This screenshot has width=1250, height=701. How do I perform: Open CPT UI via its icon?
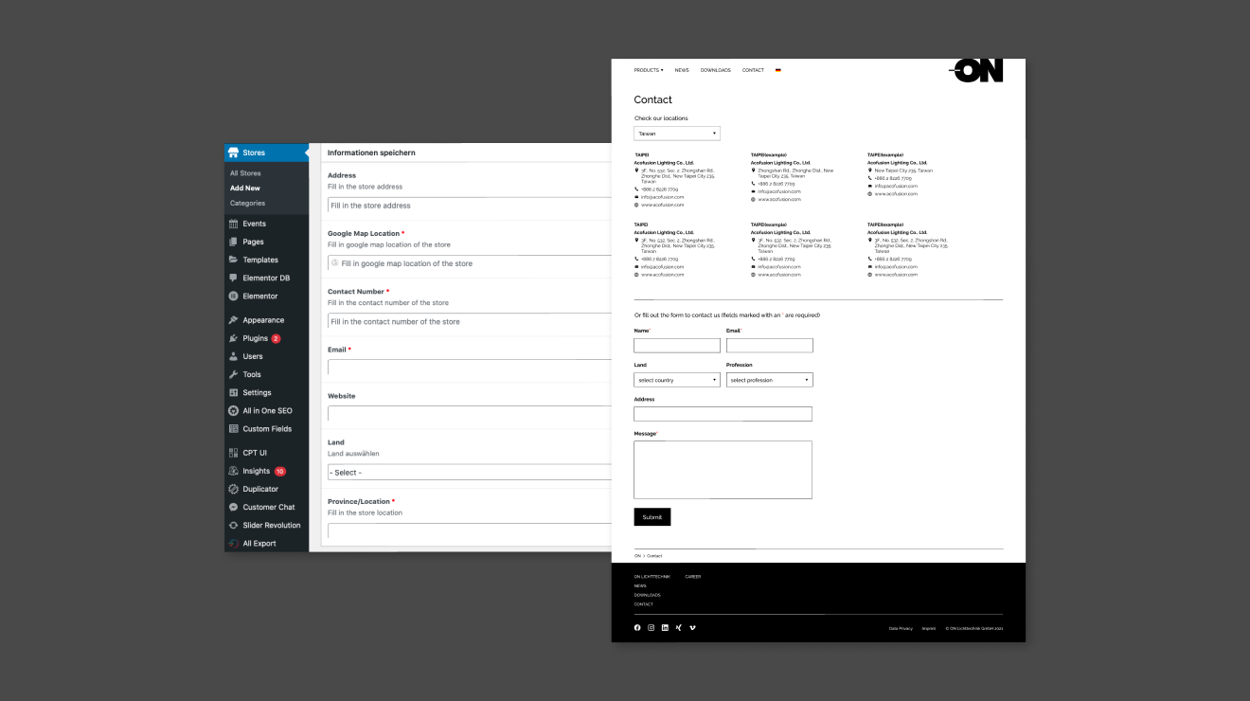(233, 453)
